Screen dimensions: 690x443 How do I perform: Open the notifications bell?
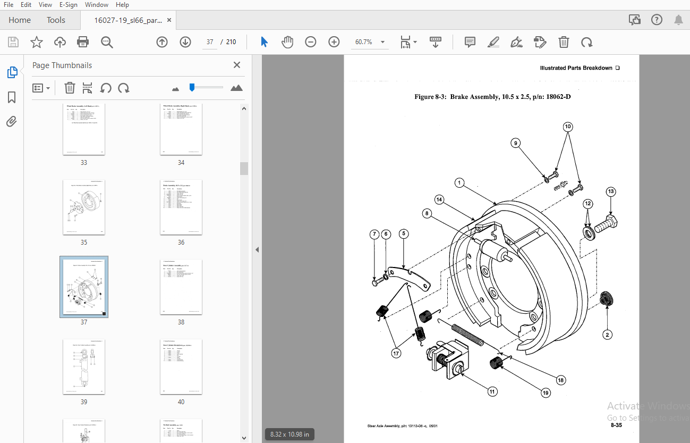(678, 20)
